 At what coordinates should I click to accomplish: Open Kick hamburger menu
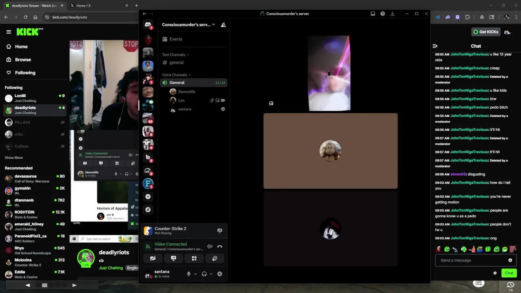click(x=9, y=32)
